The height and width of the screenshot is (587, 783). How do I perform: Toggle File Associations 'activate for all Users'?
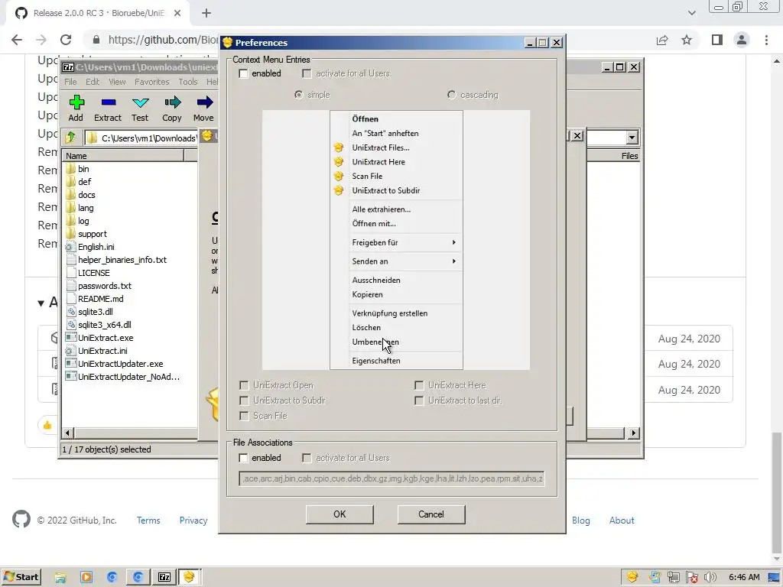point(307,459)
